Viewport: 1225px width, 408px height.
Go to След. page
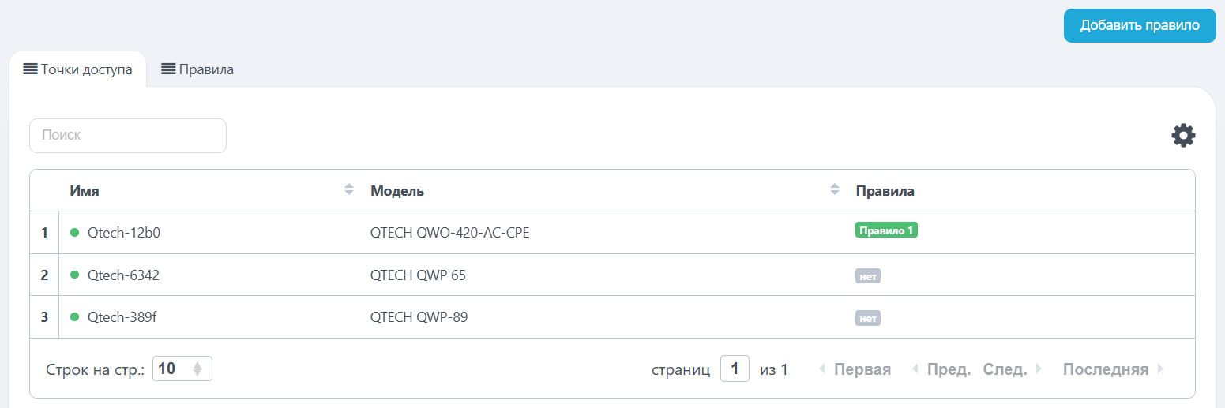pos(1013,369)
